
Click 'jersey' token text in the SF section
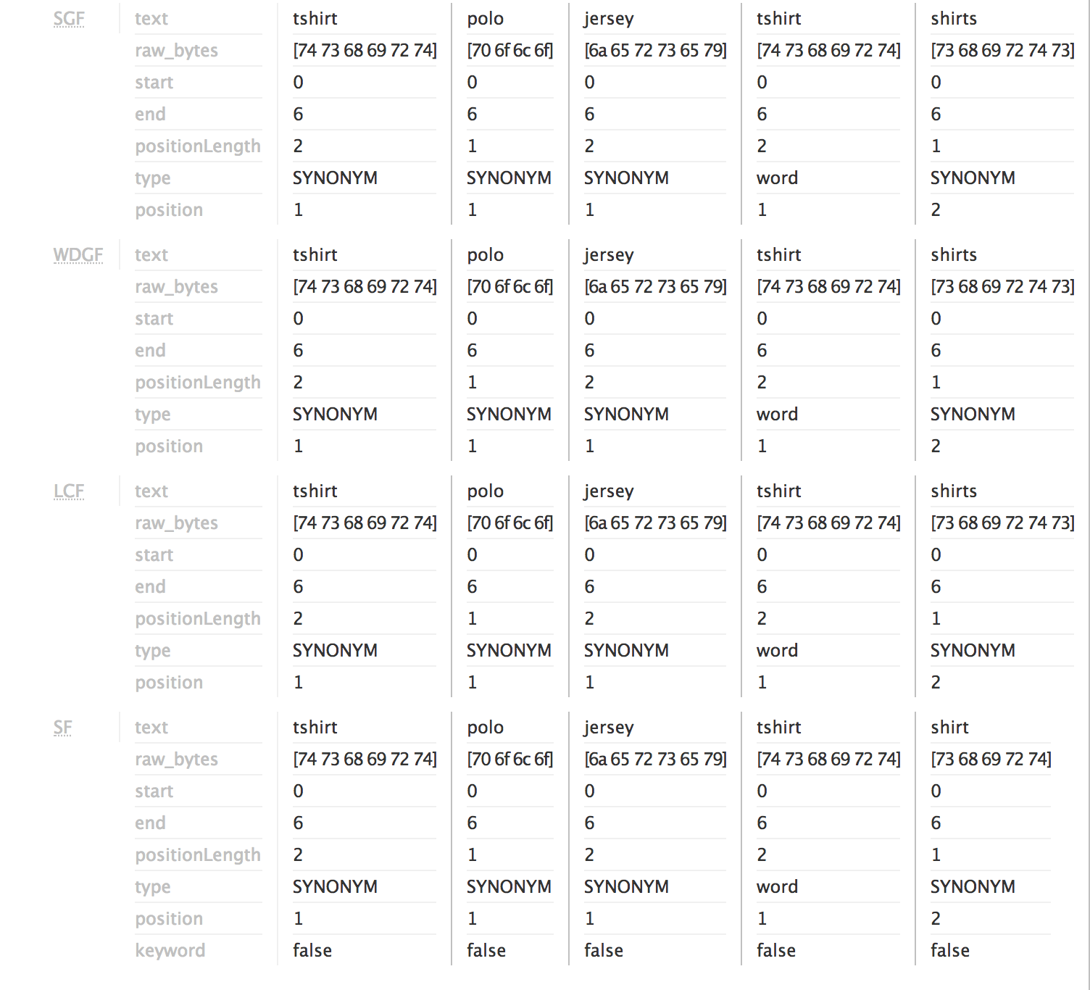(x=609, y=728)
